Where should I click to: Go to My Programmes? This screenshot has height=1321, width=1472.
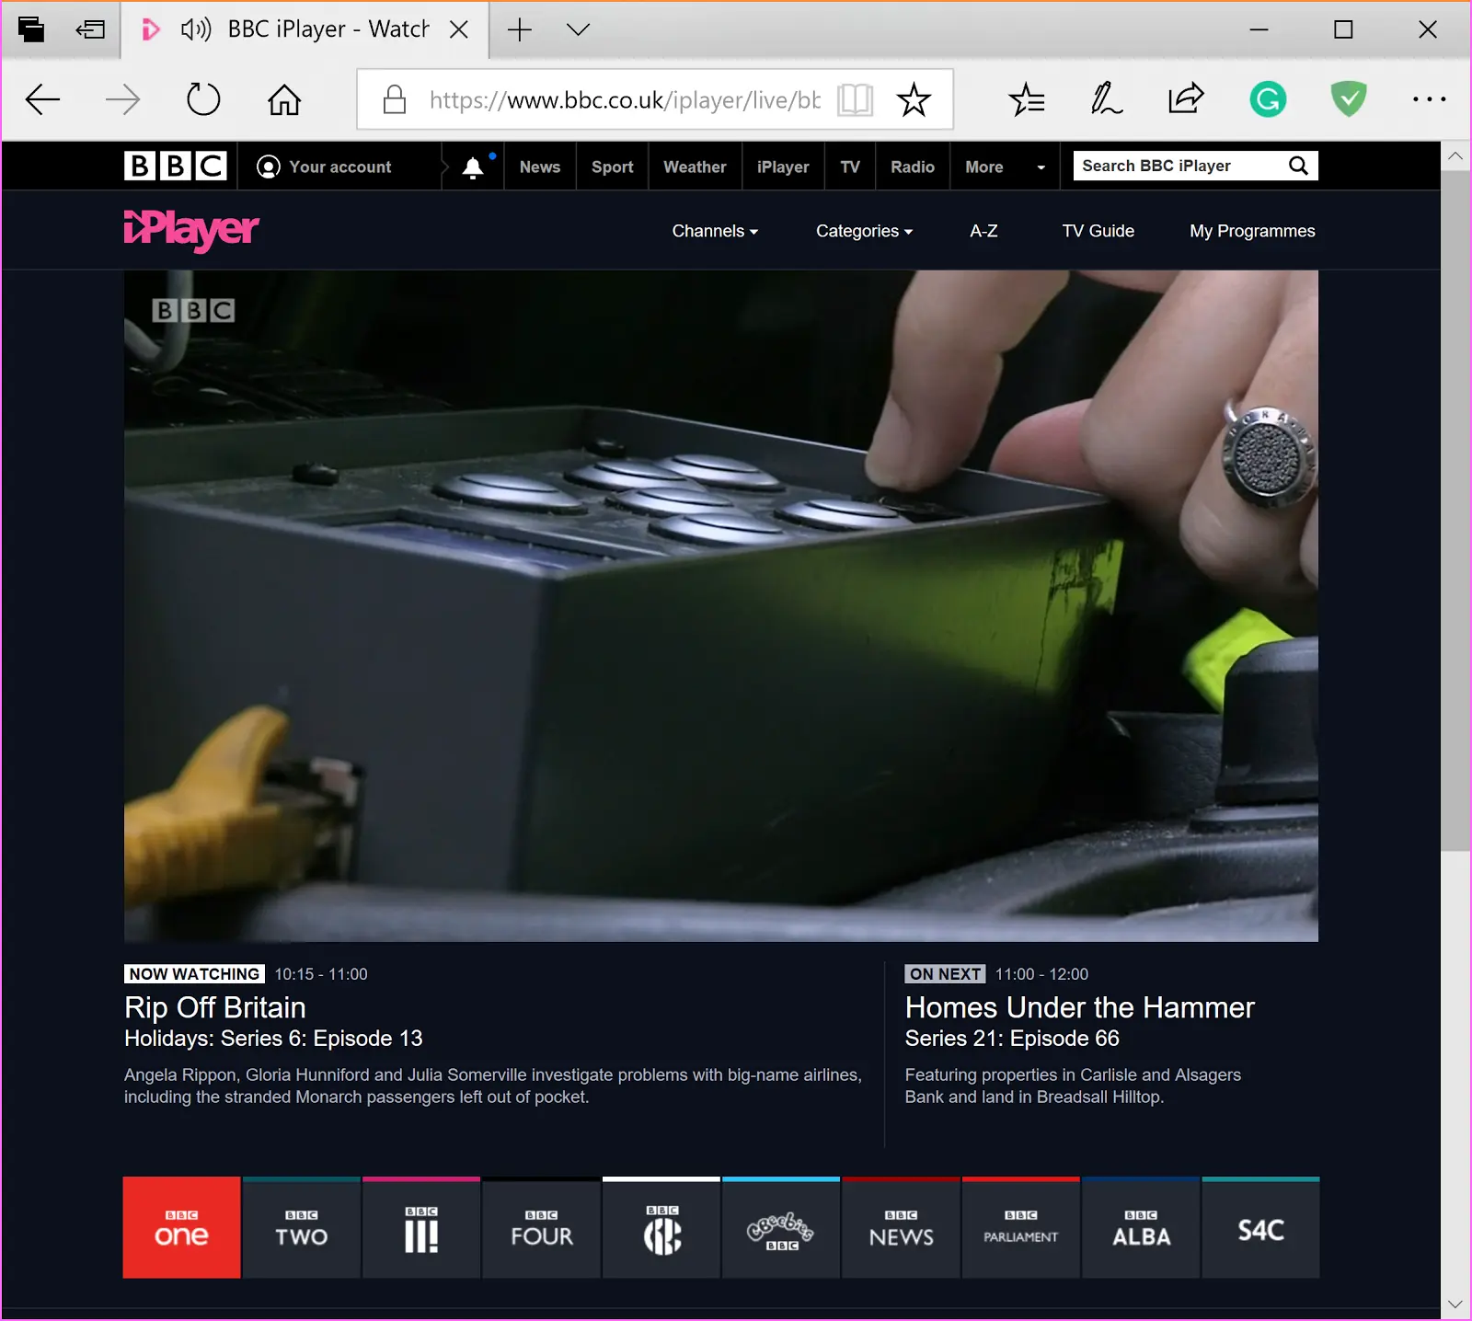(x=1252, y=231)
